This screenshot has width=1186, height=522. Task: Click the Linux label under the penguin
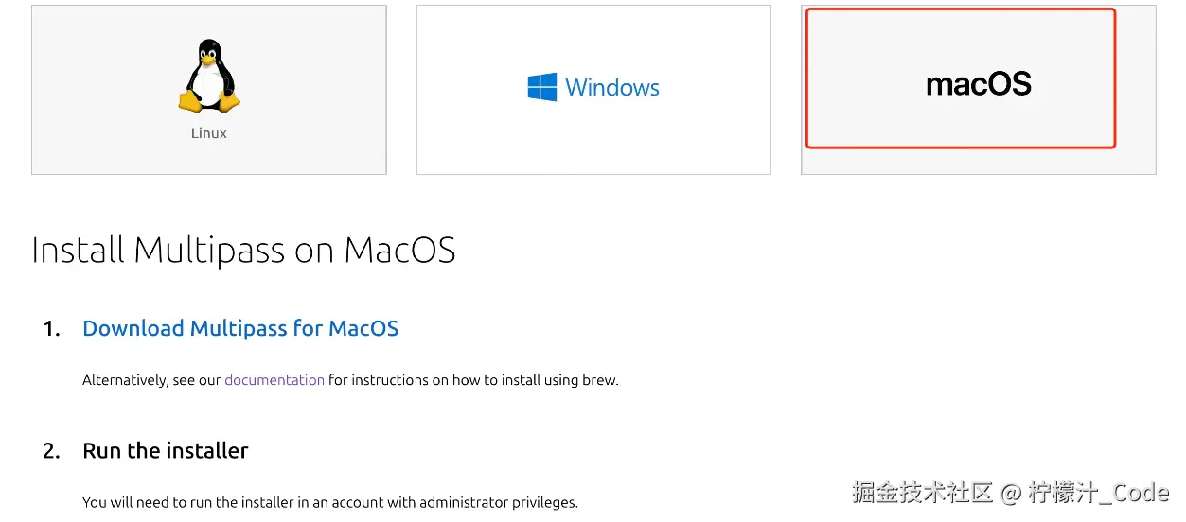point(209,133)
